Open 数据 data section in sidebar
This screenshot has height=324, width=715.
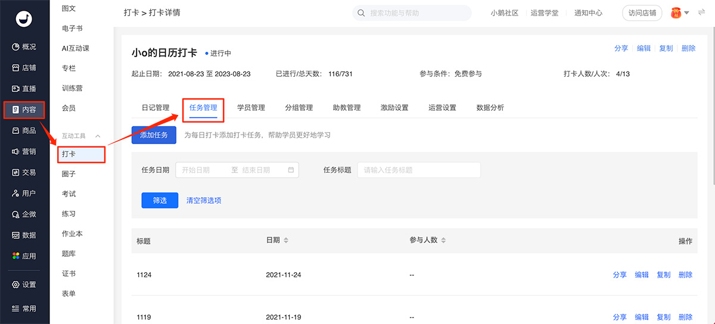click(x=24, y=235)
